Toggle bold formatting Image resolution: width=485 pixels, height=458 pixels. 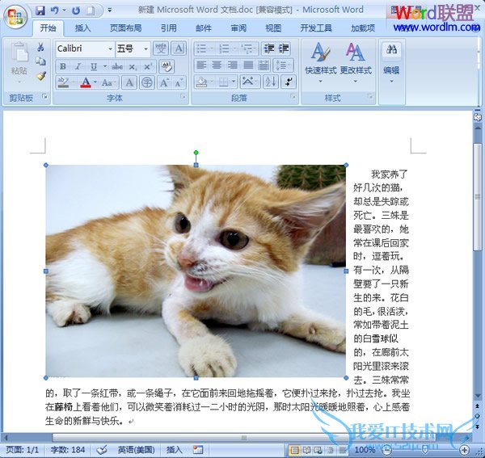click(x=63, y=66)
